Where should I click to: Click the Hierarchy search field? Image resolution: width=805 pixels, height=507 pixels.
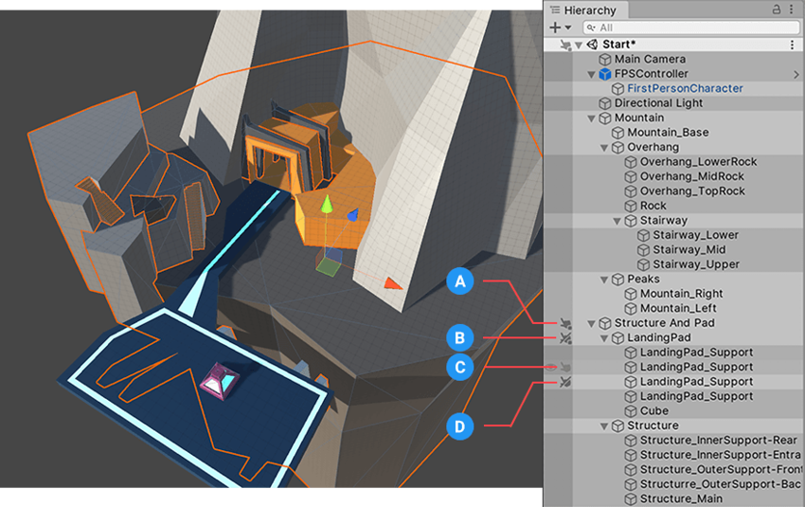point(696,27)
